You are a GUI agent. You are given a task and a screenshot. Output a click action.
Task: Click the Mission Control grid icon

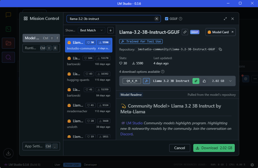[x=26, y=19]
